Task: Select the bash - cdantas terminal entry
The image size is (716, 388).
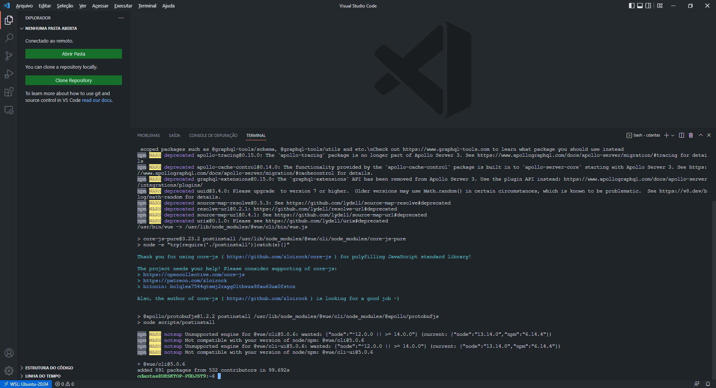Action: coord(643,135)
